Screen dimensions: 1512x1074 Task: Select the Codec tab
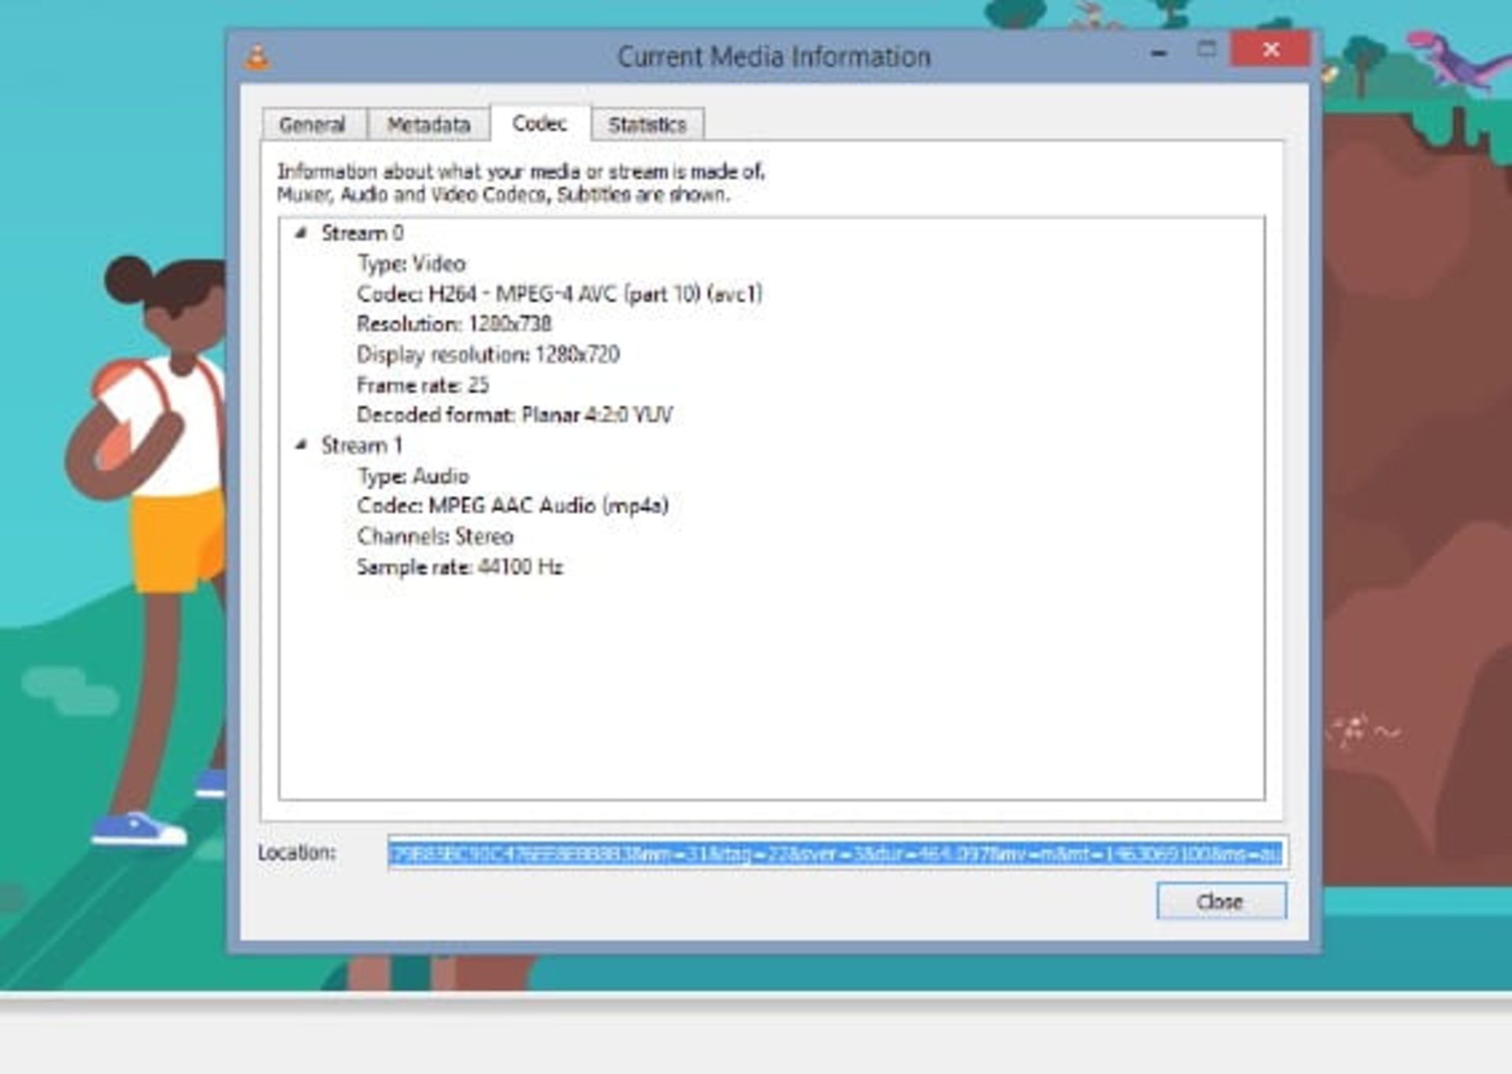(x=540, y=123)
